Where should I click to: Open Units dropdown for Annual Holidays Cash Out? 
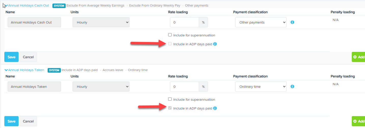pyautogui.click(x=101, y=22)
